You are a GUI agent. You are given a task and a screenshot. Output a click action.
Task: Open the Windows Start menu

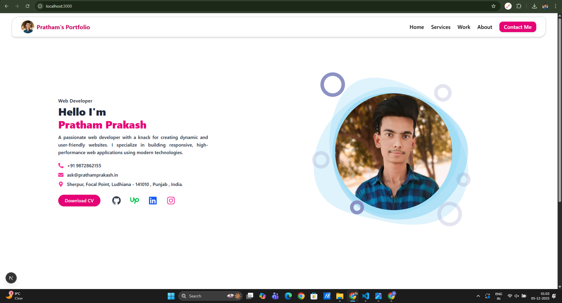click(171, 296)
